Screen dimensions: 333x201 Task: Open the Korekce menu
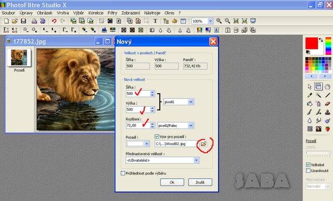point(96,13)
